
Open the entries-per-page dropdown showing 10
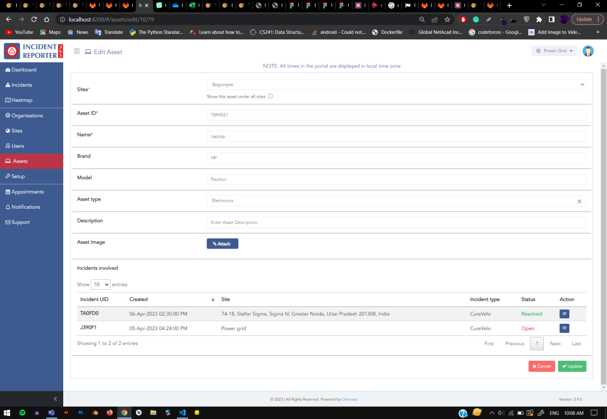coord(100,285)
